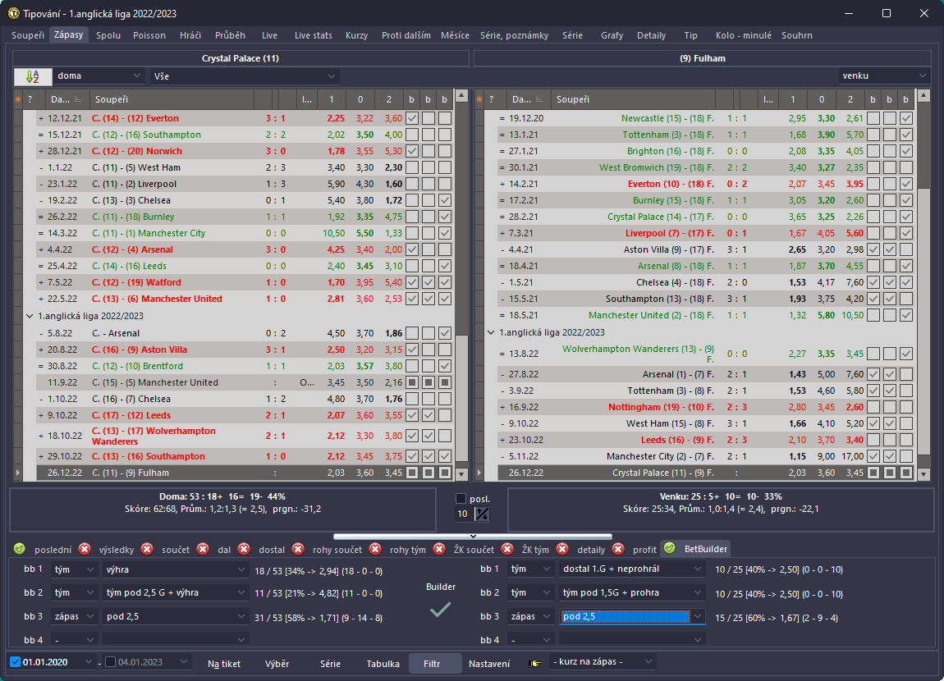This screenshot has height=681, width=944.
Task: Click the Soupeři column header in Fulham table
Action: click(x=634, y=99)
